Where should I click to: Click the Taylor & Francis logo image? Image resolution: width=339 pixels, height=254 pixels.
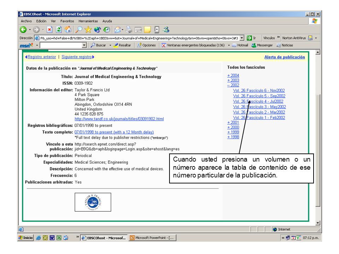pos(93,202)
